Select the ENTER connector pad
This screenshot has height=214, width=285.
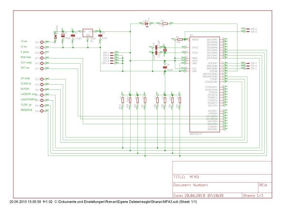[42, 90]
